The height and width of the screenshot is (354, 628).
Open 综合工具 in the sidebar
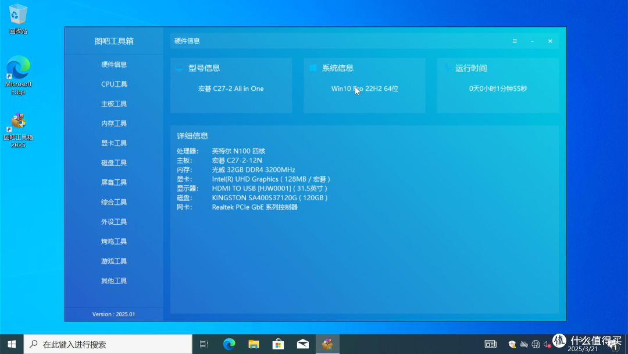(114, 202)
